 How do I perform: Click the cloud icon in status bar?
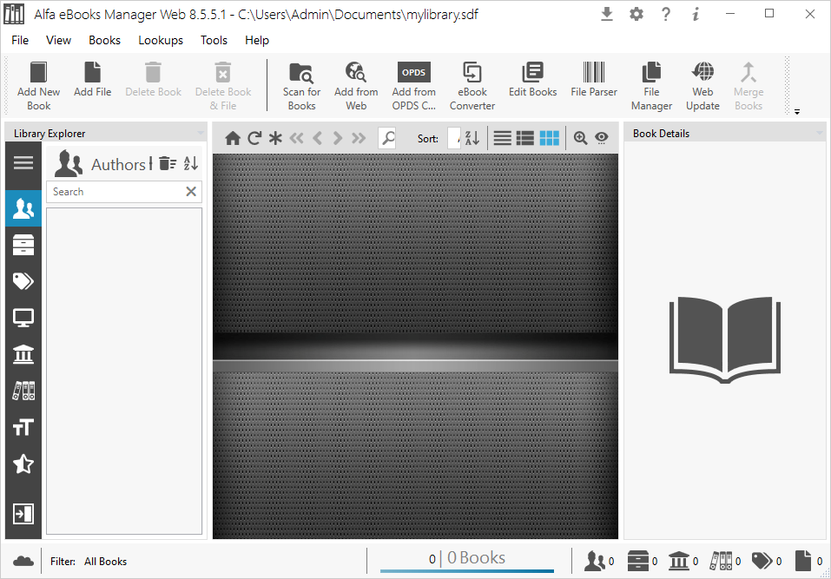click(x=23, y=561)
